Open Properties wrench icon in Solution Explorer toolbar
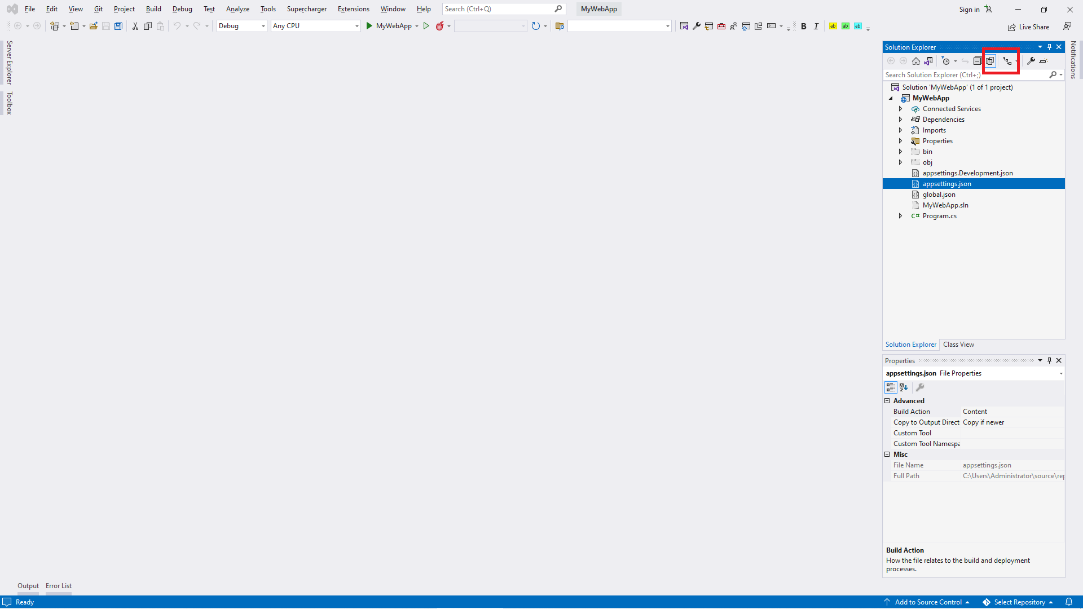Image resolution: width=1083 pixels, height=609 pixels. point(1031,61)
